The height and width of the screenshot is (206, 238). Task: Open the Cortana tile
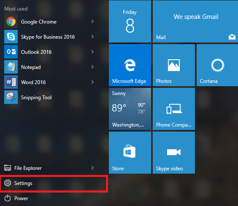(x=217, y=65)
